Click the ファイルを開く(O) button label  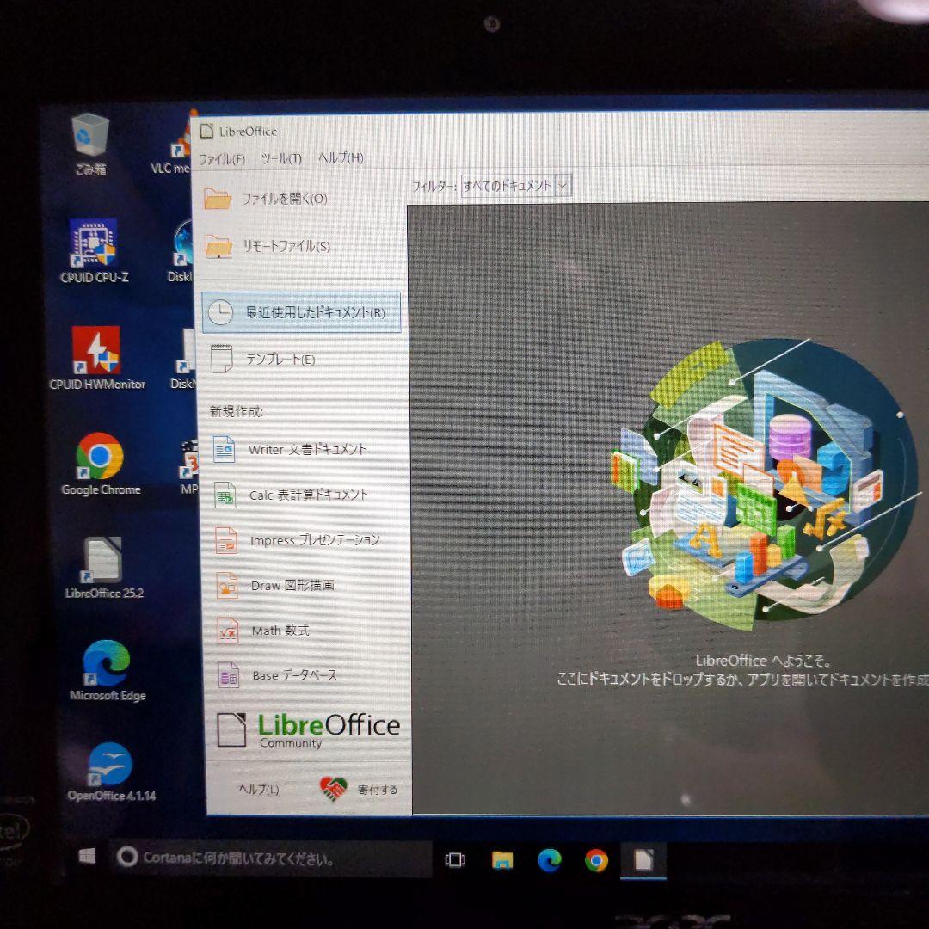(x=285, y=199)
